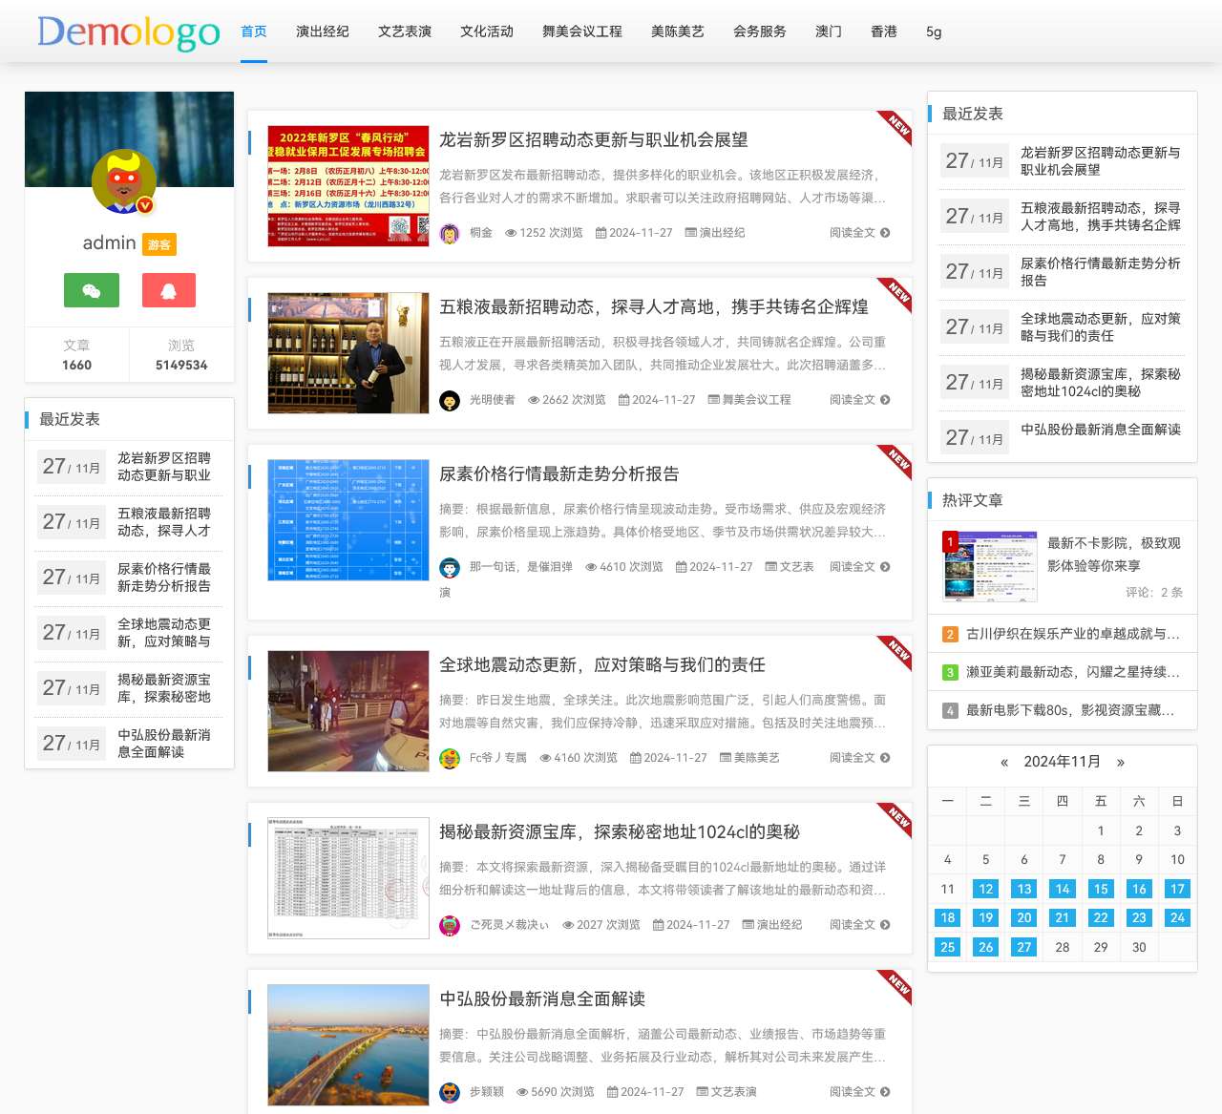Click the admin profile avatar
The width and height of the screenshot is (1222, 1114).
(123, 181)
